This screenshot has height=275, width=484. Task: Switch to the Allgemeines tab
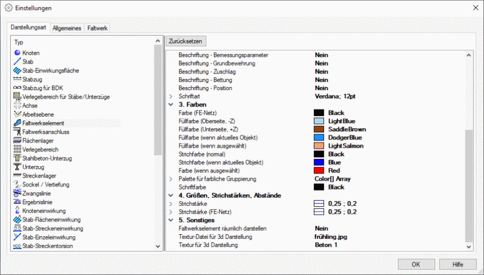(67, 28)
